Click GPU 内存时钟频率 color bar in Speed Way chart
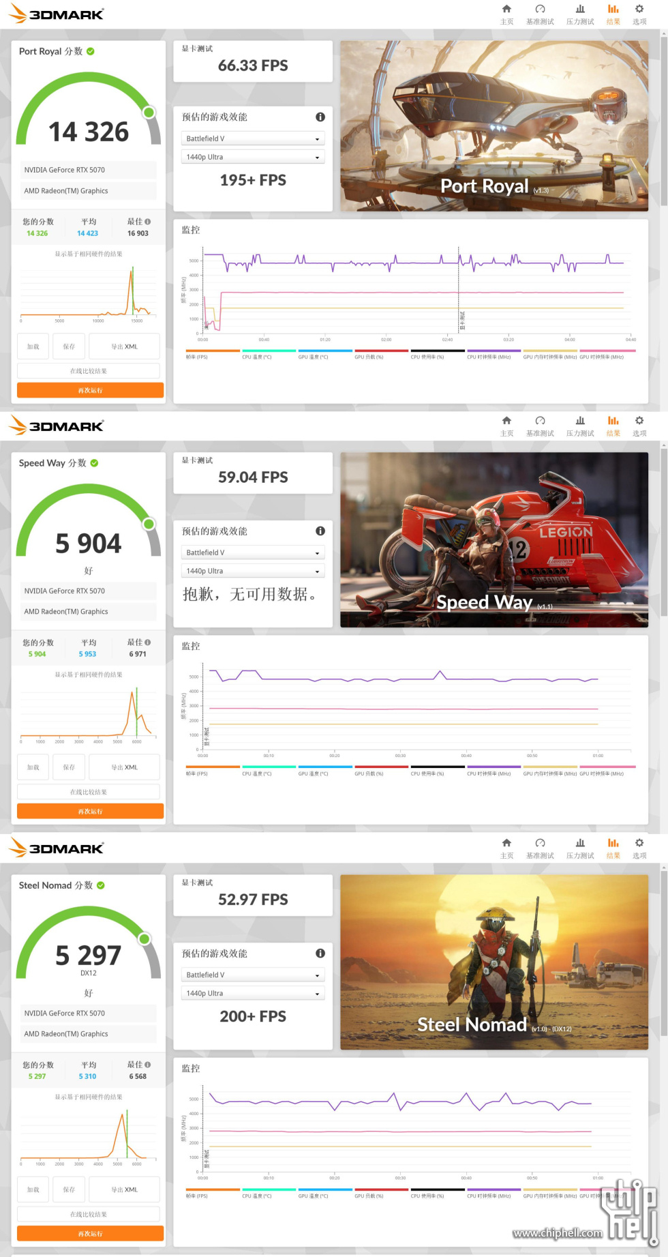Viewport: 668px width, 1257px height. pos(550,767)
